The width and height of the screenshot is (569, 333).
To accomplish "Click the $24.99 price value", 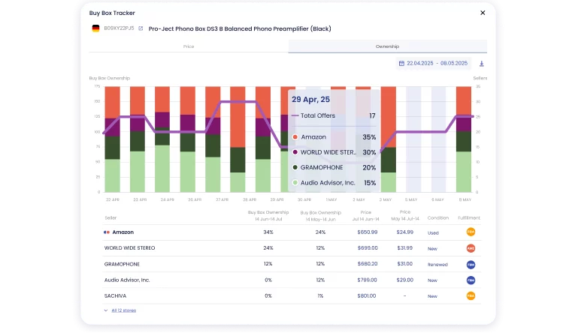I will pos(405,232).
